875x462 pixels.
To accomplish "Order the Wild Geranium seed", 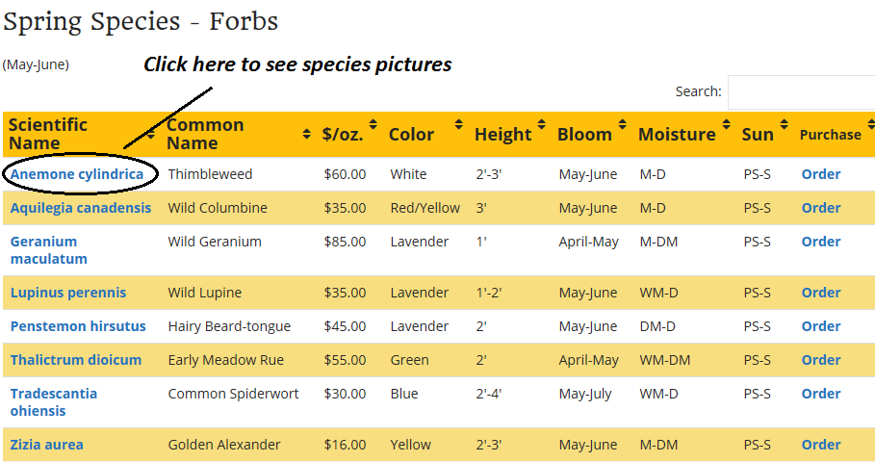I will [x=821, y=242].
